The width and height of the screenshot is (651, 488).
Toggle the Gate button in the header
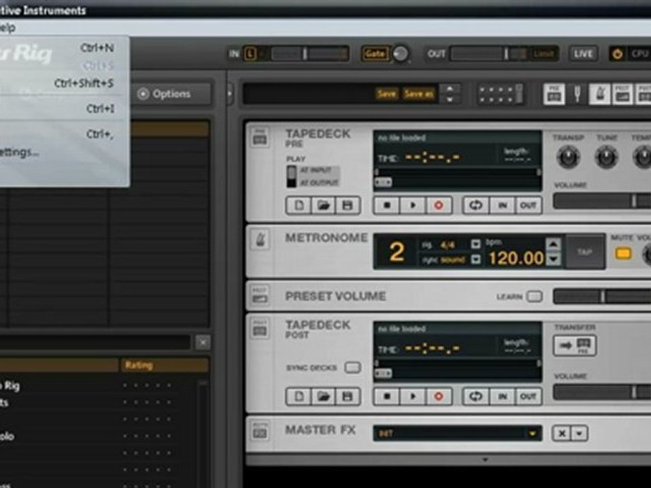tap(375, 54)
